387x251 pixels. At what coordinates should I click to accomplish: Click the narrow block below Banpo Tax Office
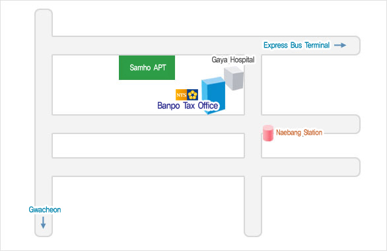pos(149,145)
